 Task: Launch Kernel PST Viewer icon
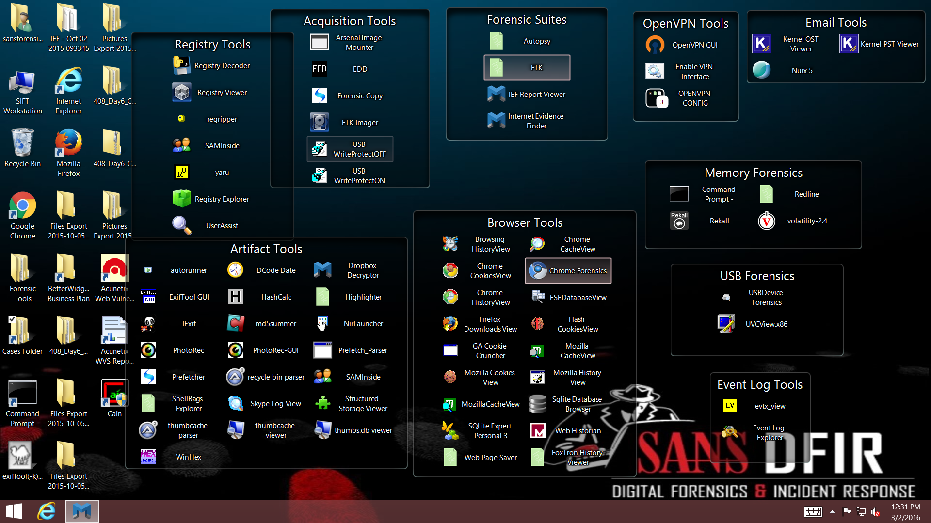849,44
